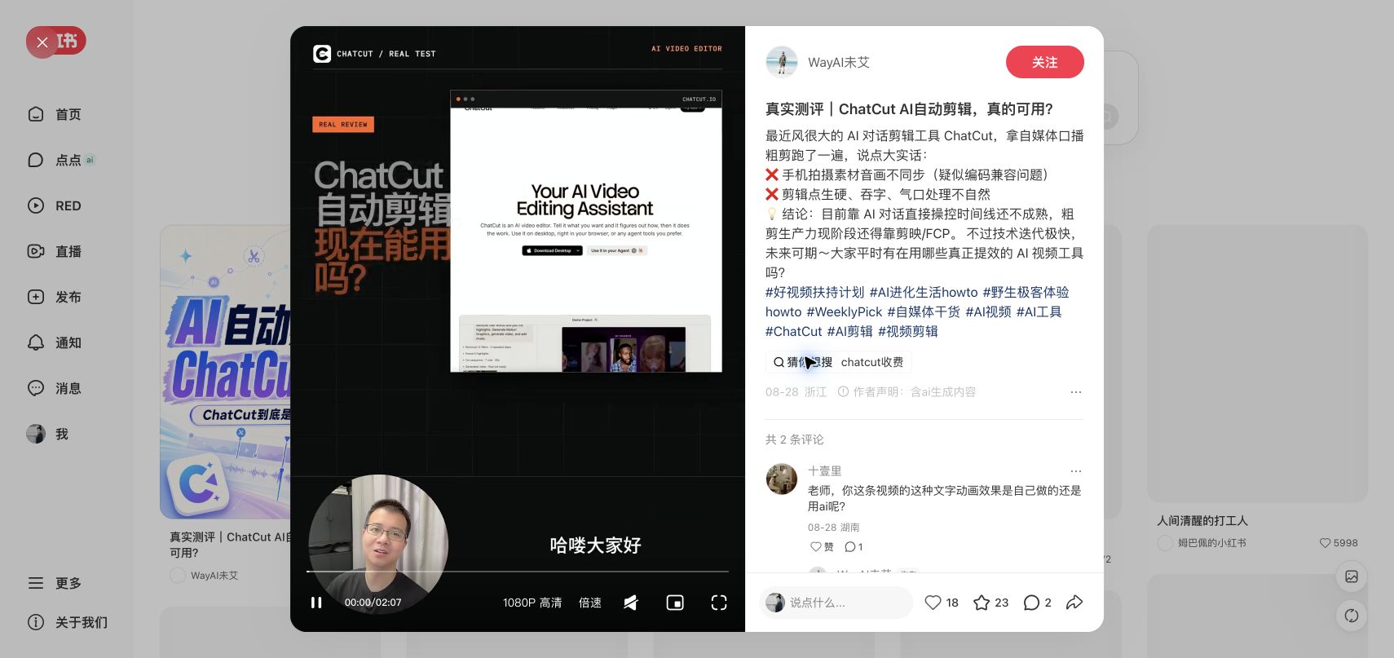Click the 共 2 条评论 comments count

(x=795, y=439)
